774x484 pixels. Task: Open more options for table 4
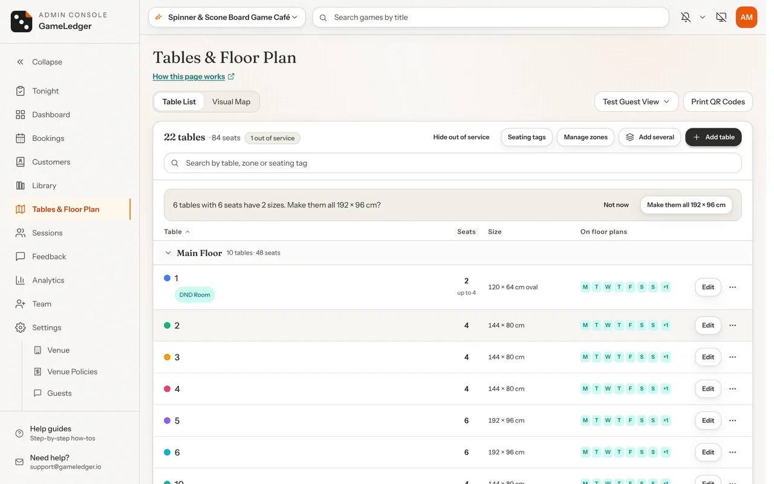[x=733, y=389]
